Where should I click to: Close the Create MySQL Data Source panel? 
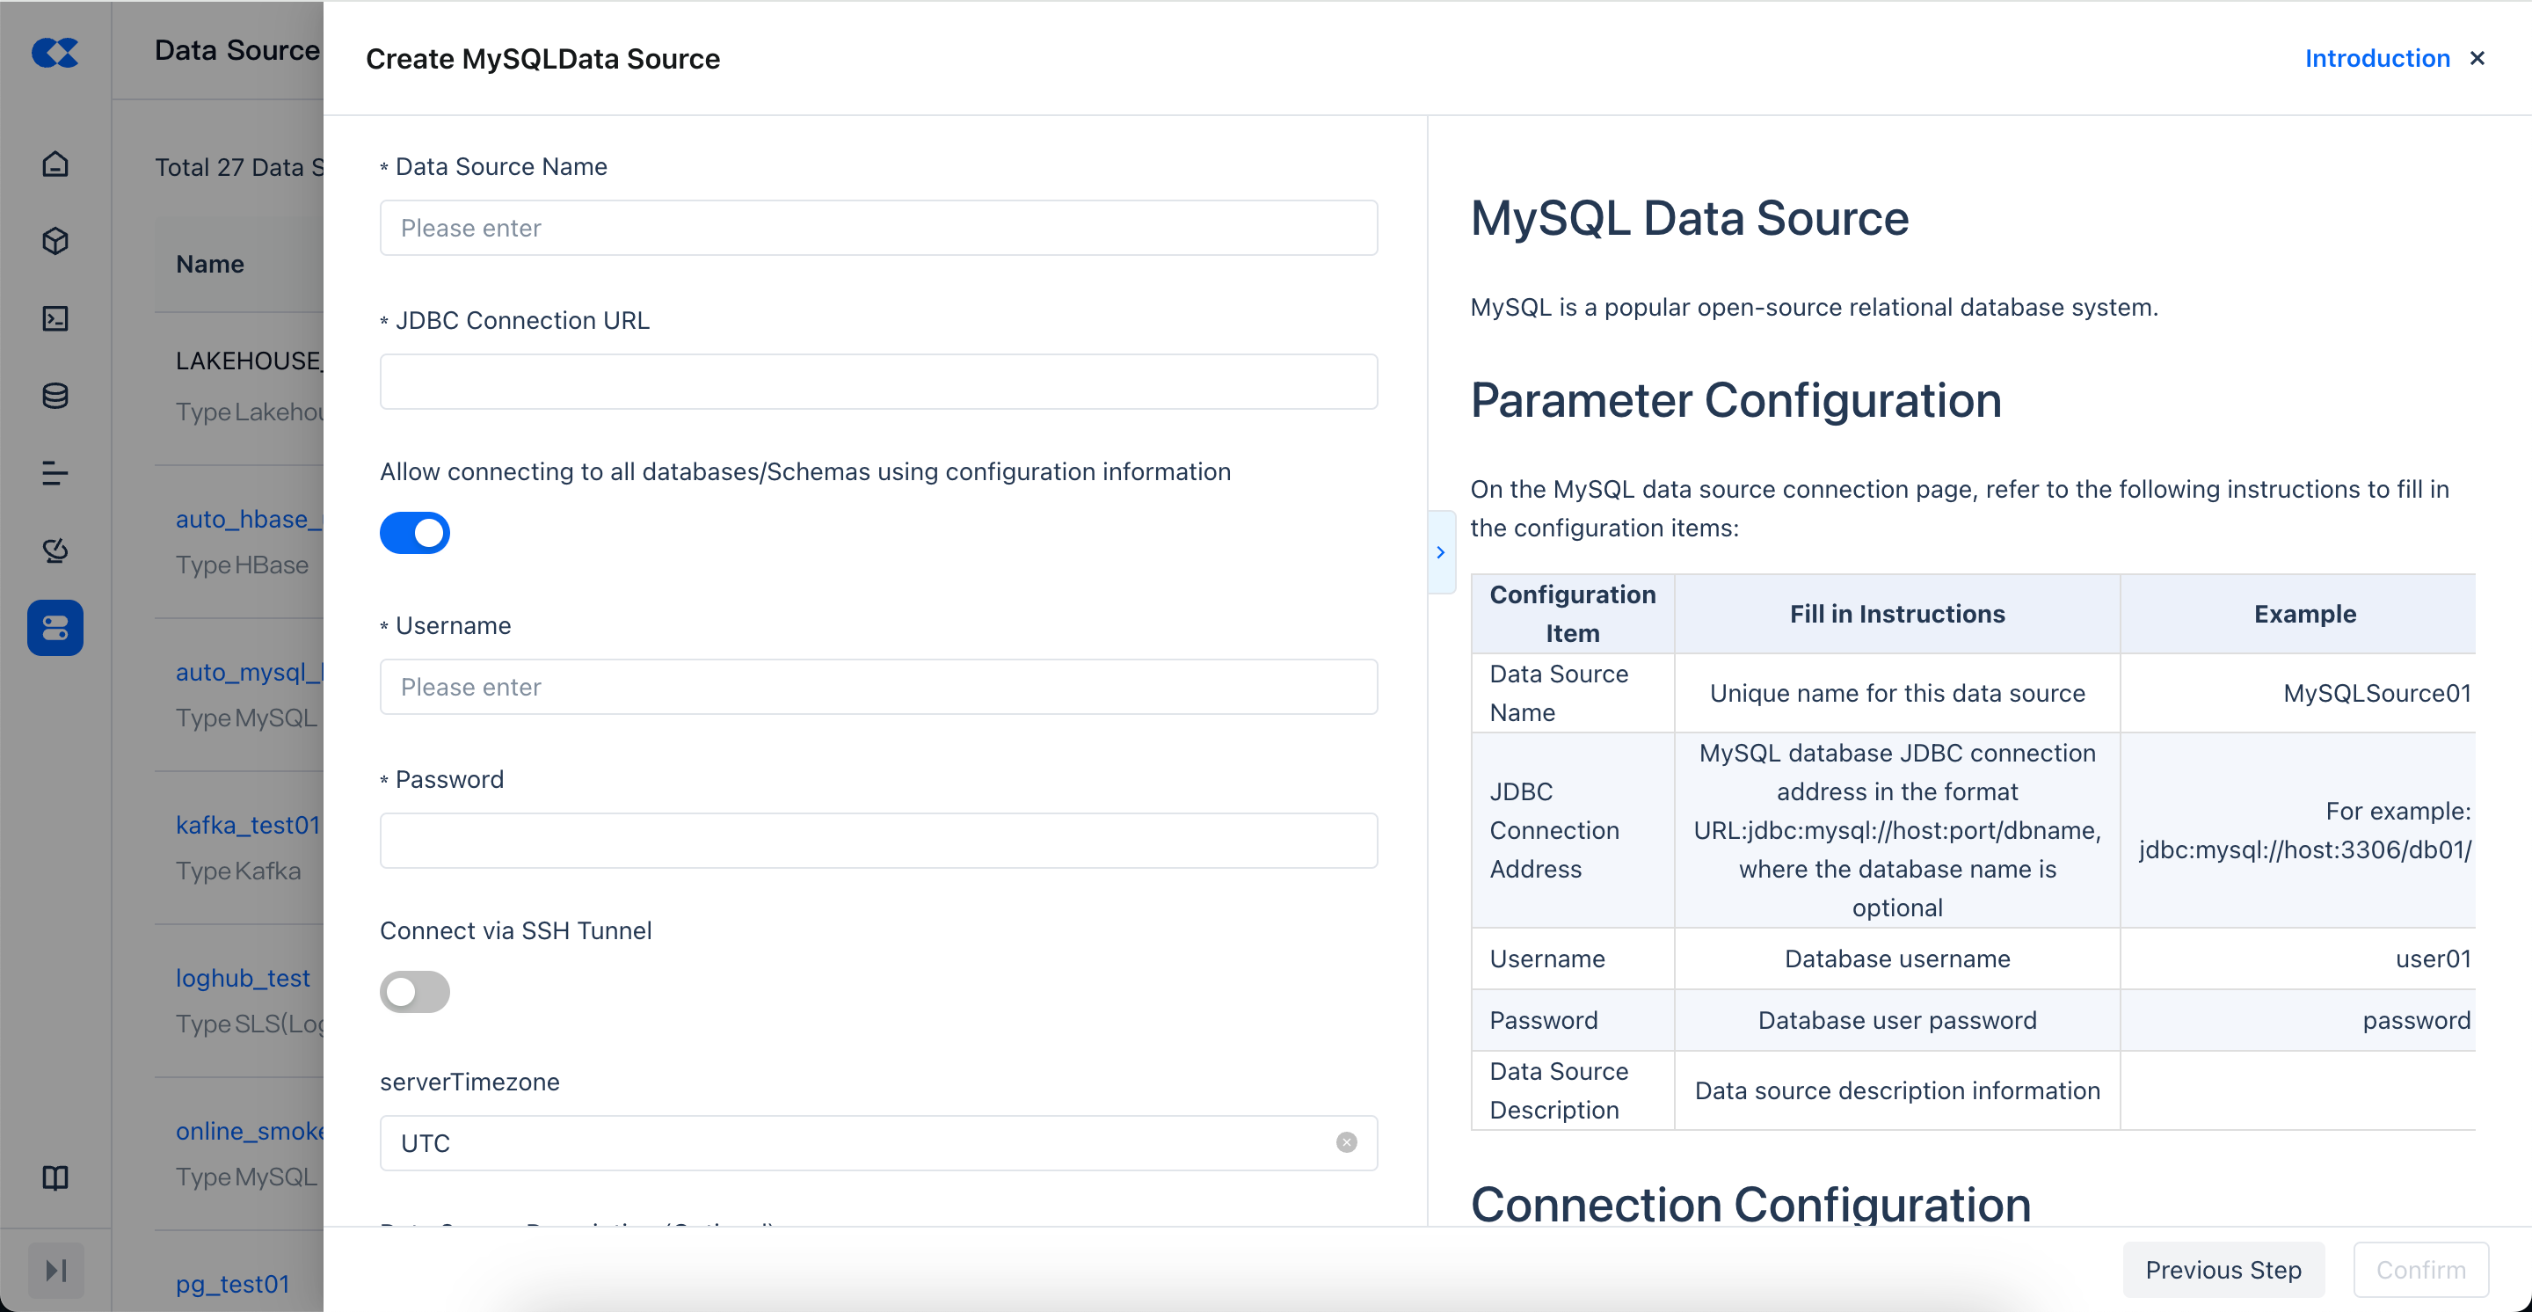pyautogui.click(x=2478, y=58)
